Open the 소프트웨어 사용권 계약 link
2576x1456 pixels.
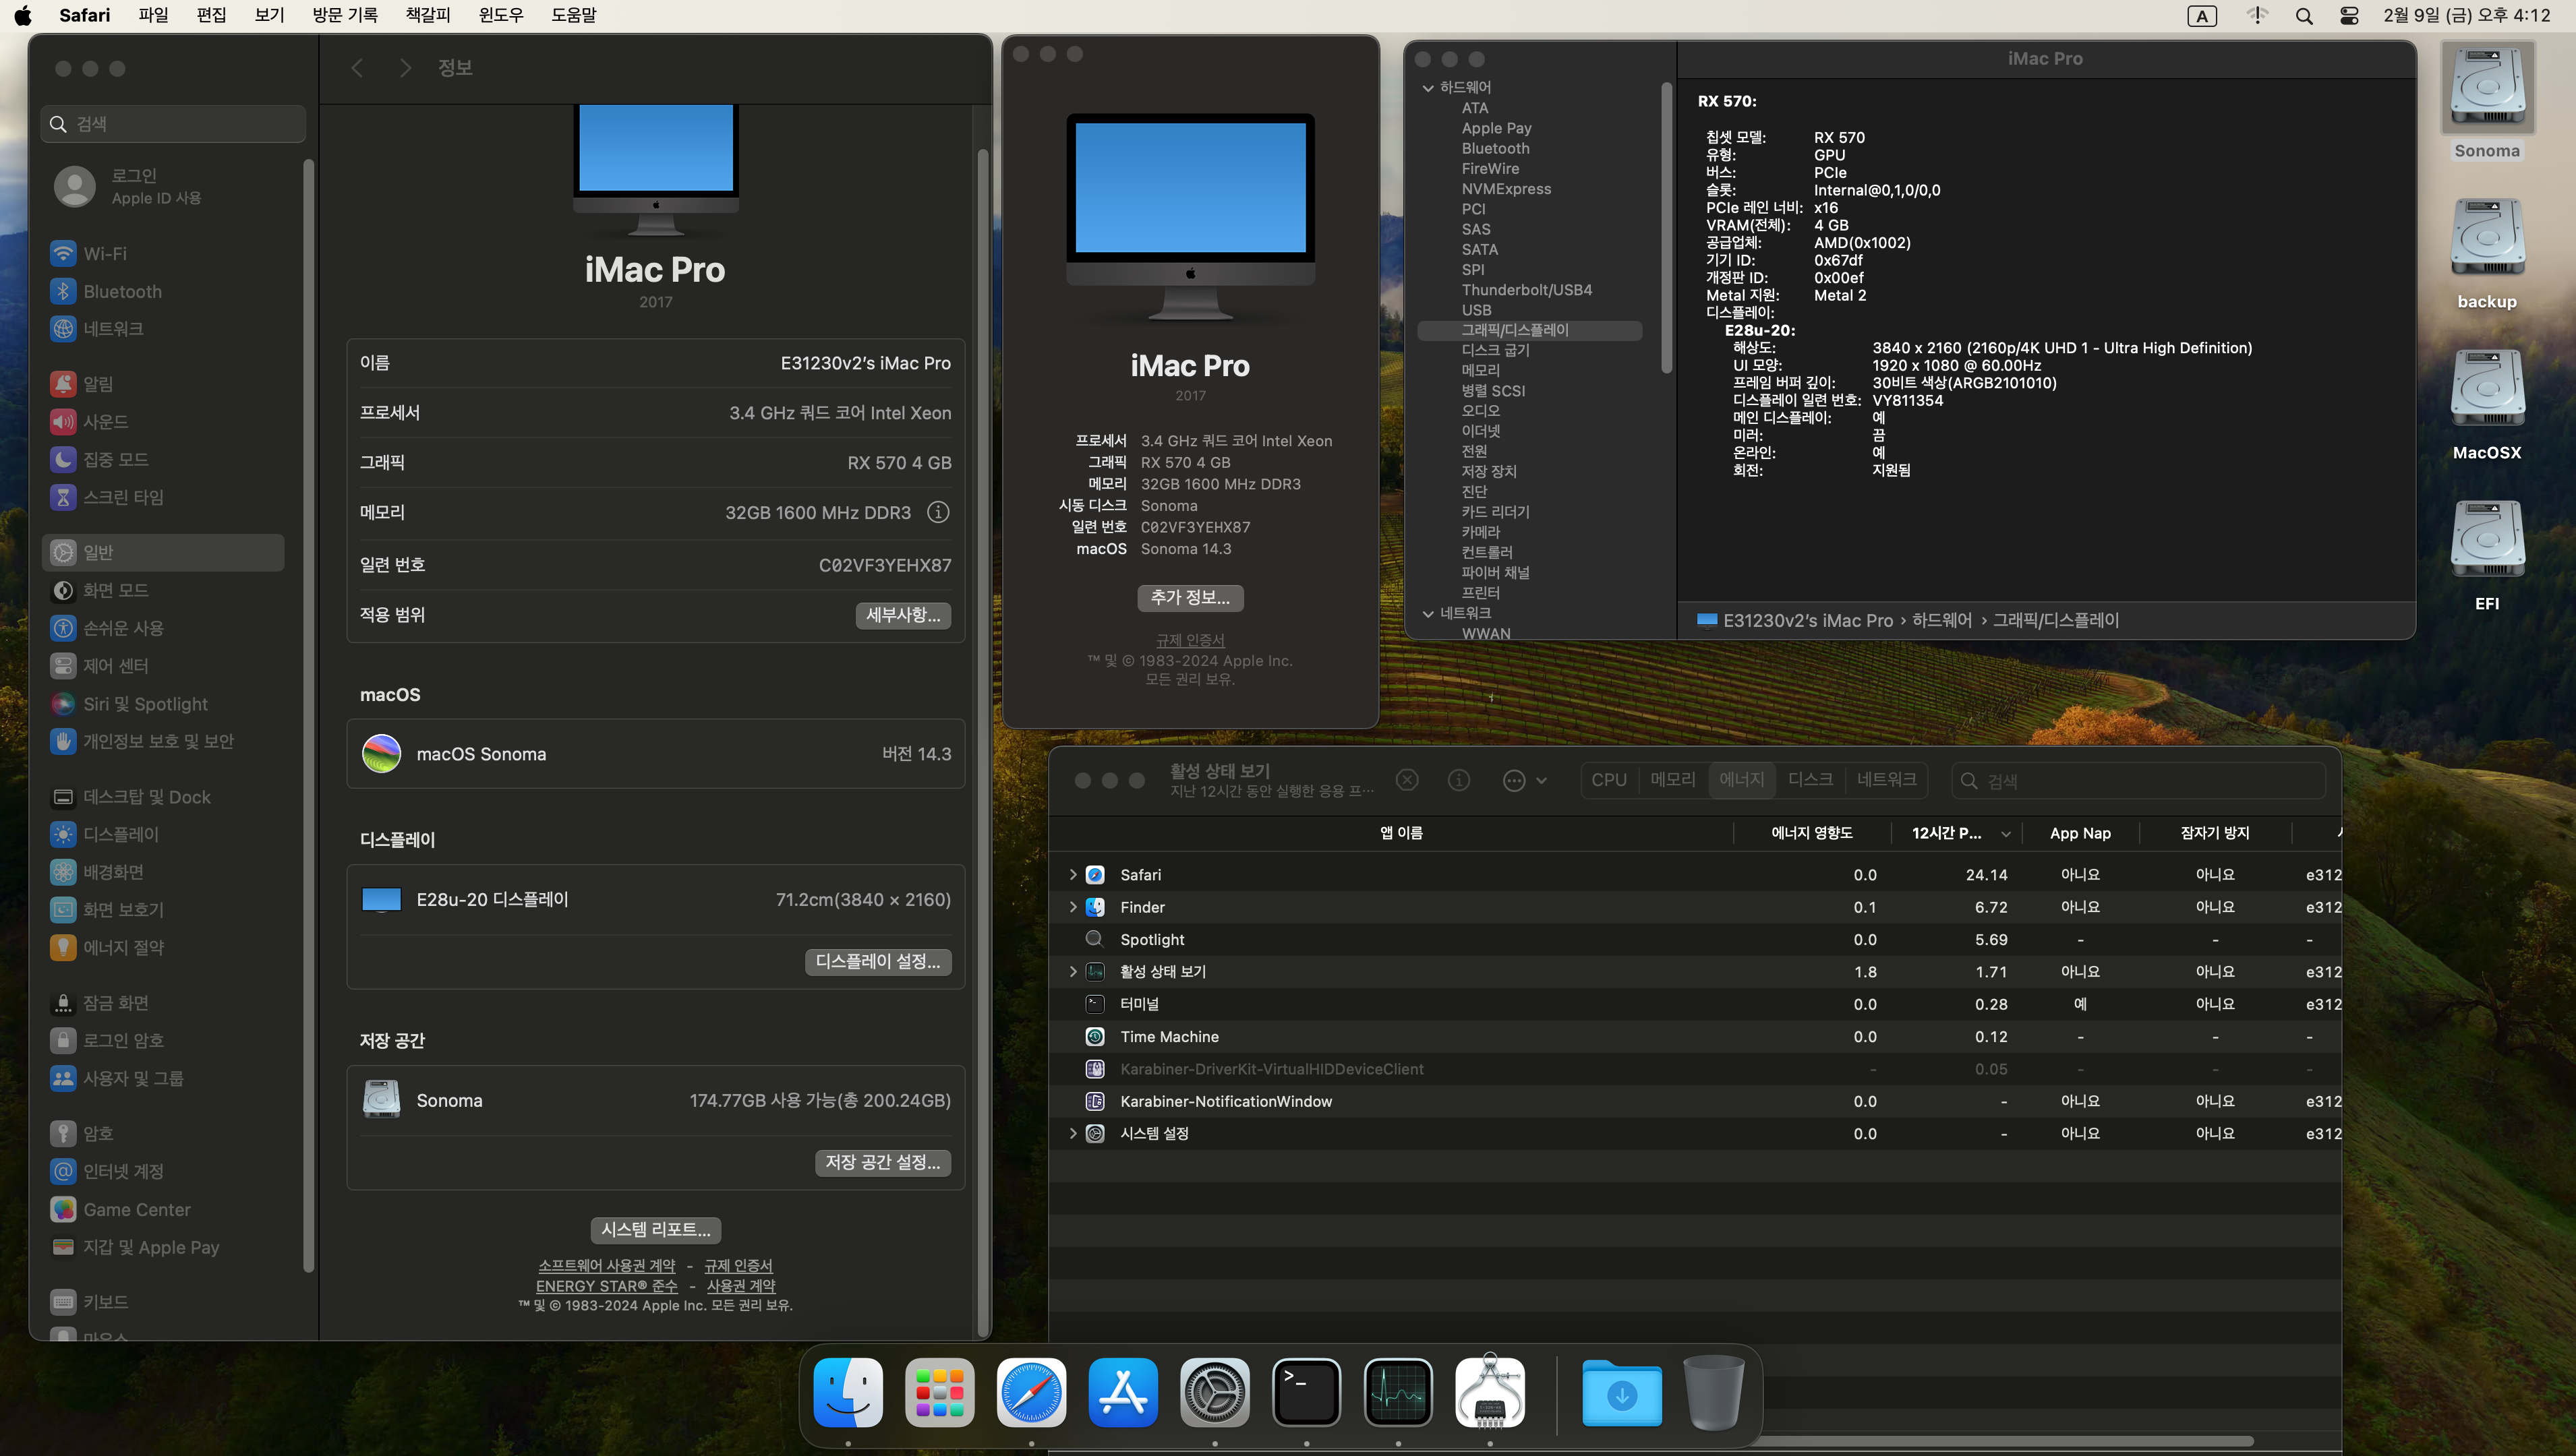tap(606, 1266)
